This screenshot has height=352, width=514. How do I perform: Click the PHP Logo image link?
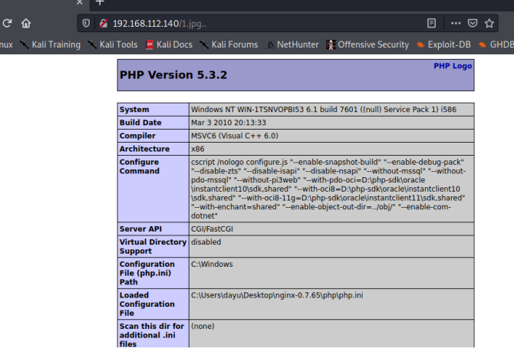click(453, 66)
